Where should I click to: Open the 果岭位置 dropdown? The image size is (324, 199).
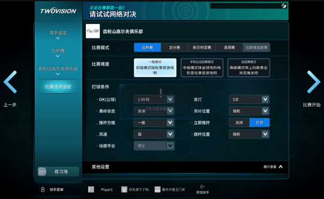pyautogui.click(x=249, y=111)
